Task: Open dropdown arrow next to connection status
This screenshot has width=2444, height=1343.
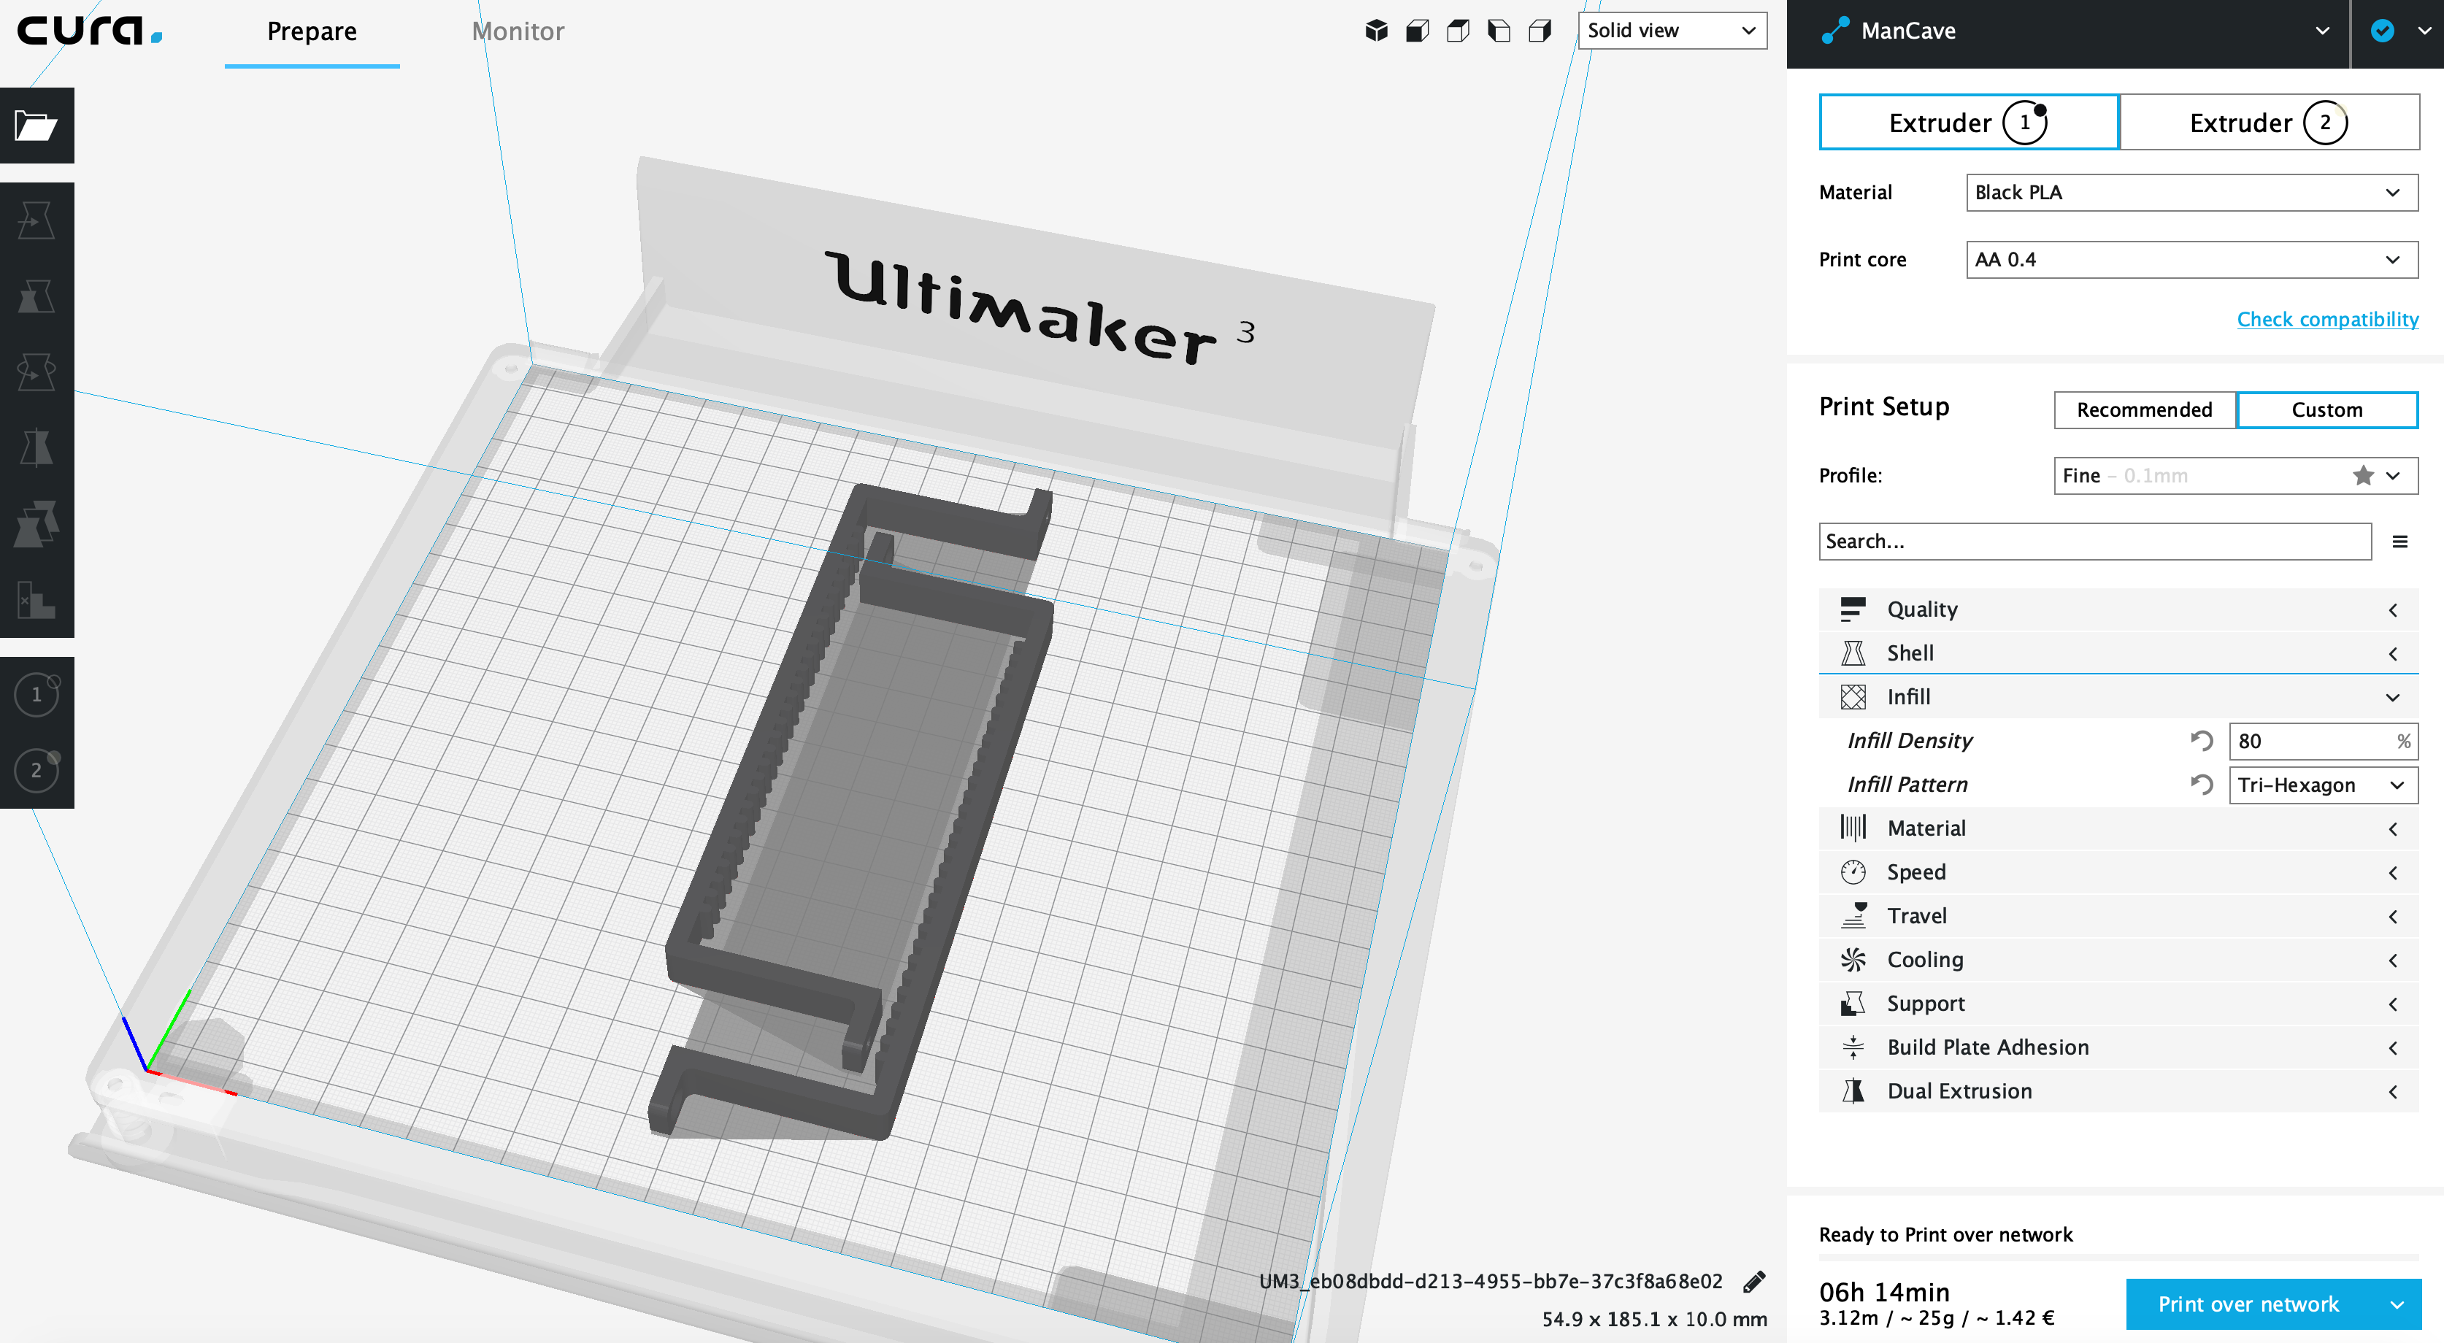Action: point(2425,31)
